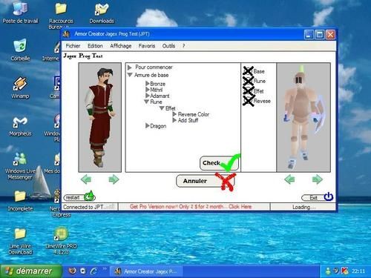371x278 pixels.
Task: Toggle the Rune checkbox
Action: pyautogui.click(x=248, y=81)
